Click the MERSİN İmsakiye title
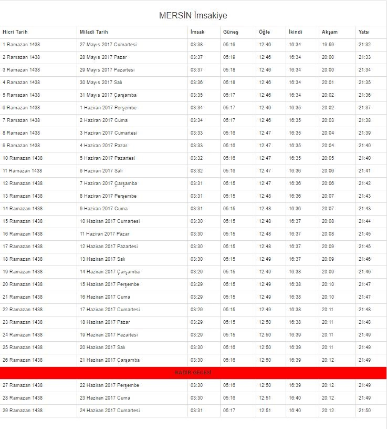 (193, 15)
